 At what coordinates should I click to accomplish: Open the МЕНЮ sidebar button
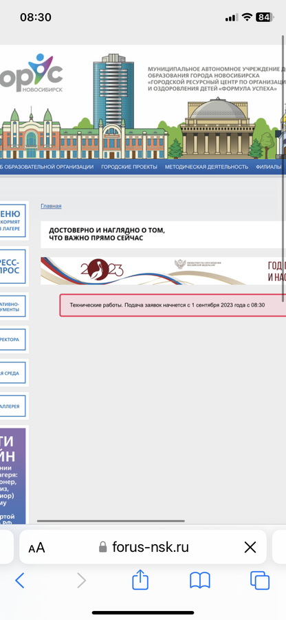pos(12,220)
